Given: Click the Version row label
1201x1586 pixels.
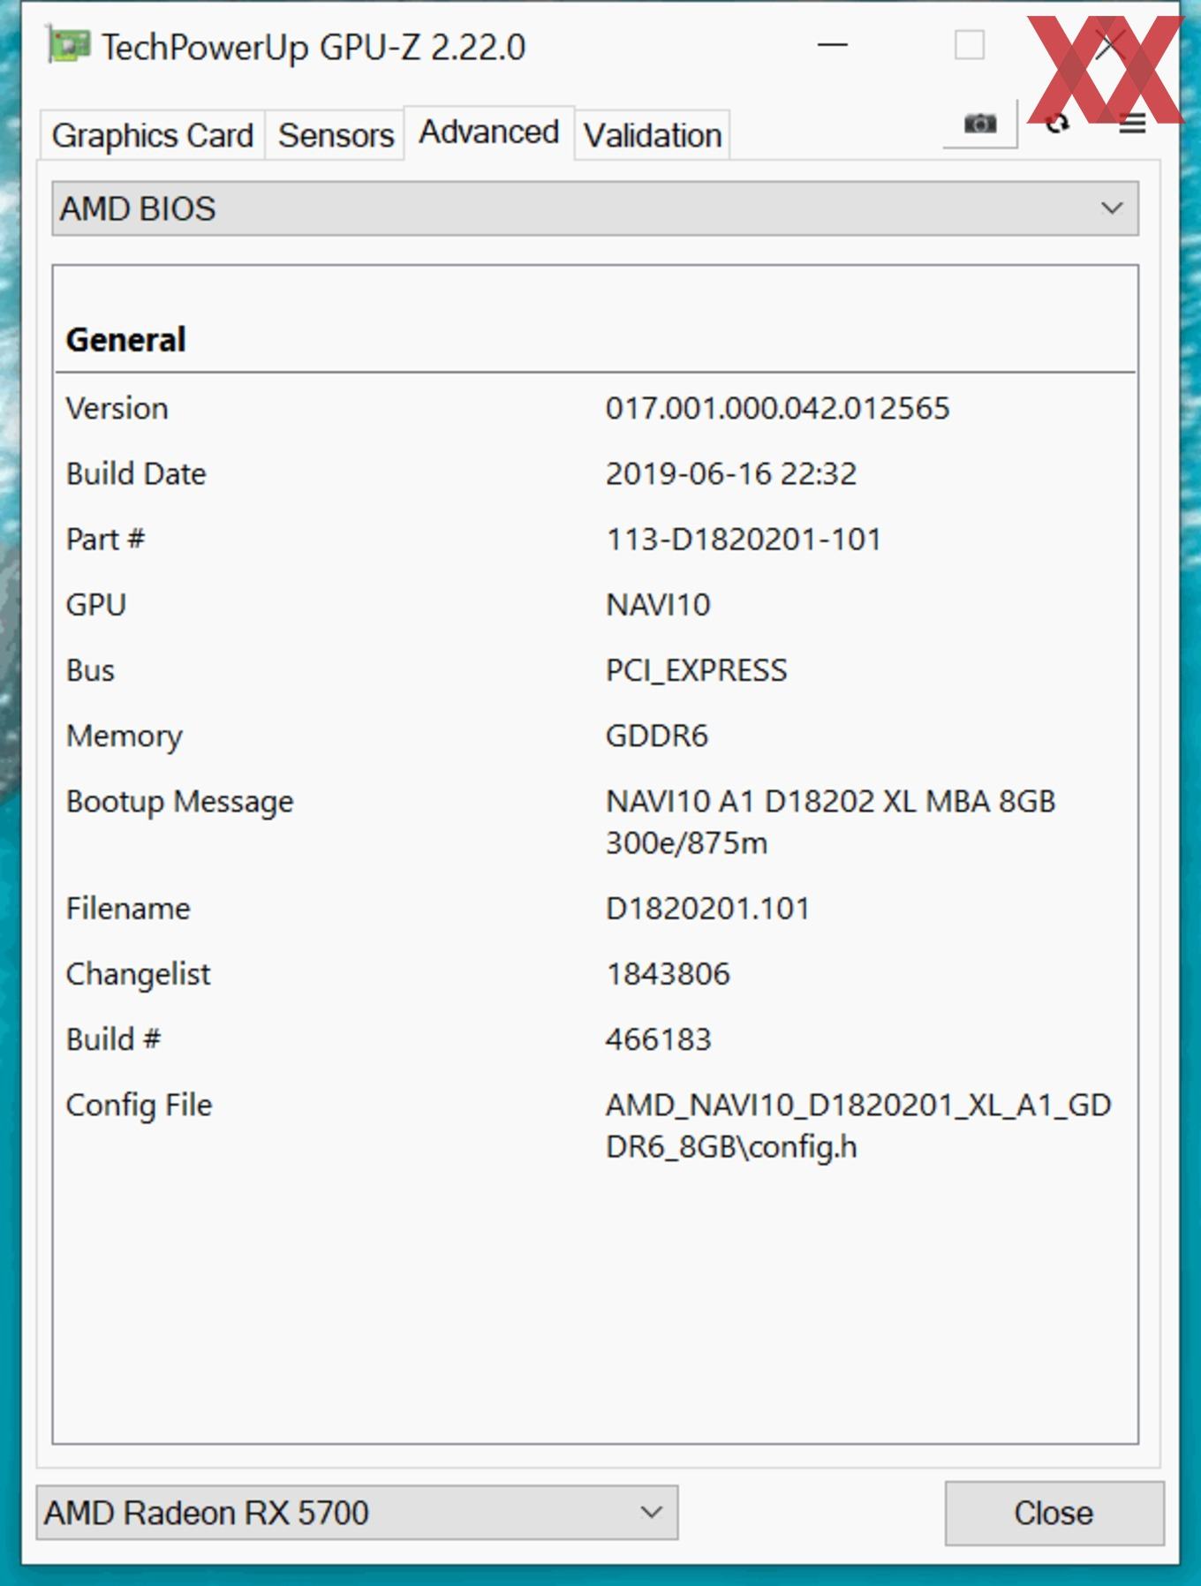Looking at the screenshot, I should (117, 409).
